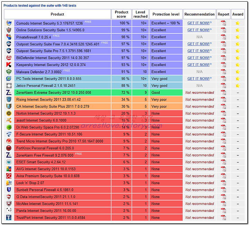Click the Malware Defender logo icon
Screen dimensions: 249x225
[9, 72]
